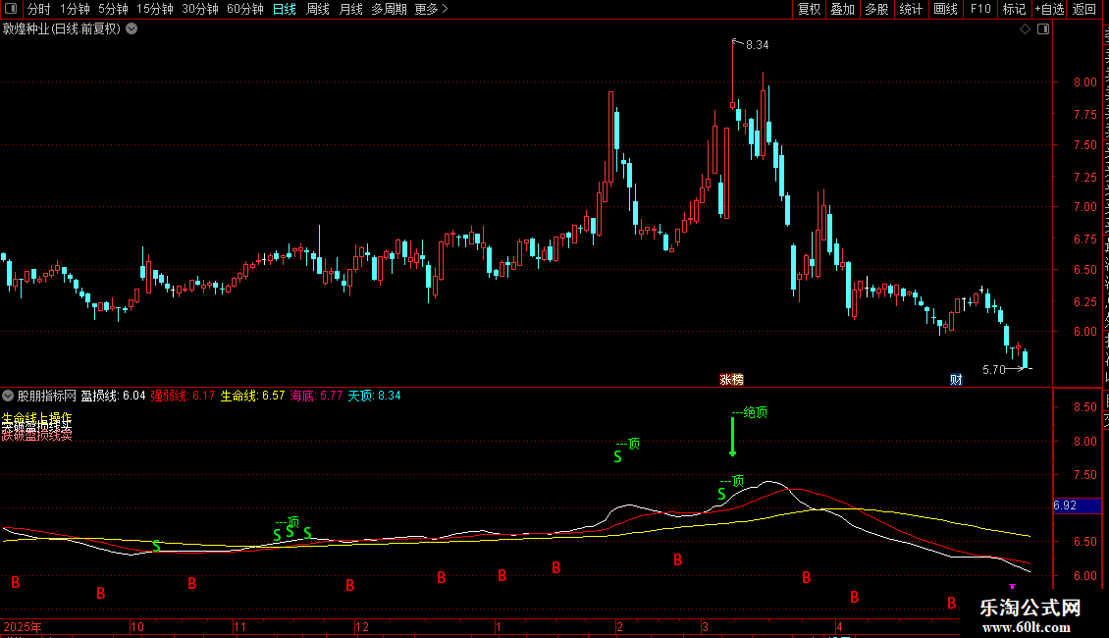Open the 多股 multi-stock view
Viewport: 1109px width, 638px height.
pos(876,9)
